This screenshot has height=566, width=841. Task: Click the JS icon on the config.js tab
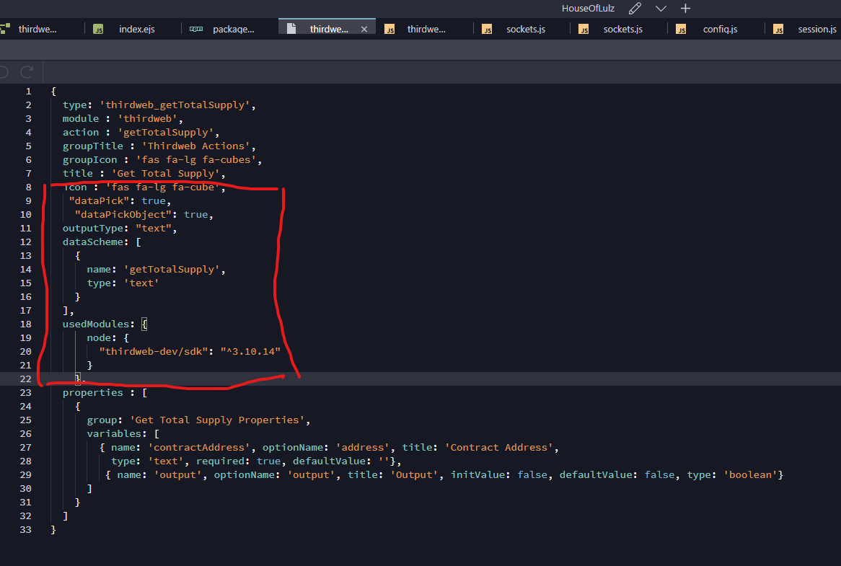[x=680, y=29]
